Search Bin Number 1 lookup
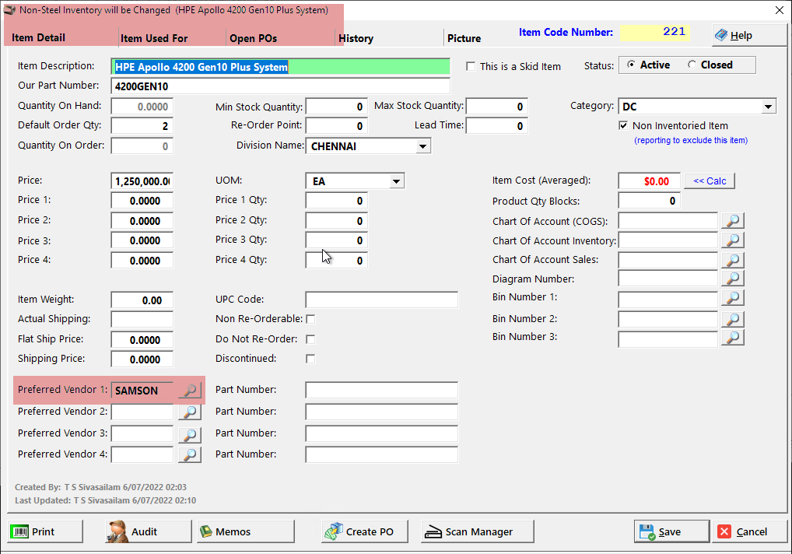The width and height of the screenshot is (792, 554). pos(733,298)
